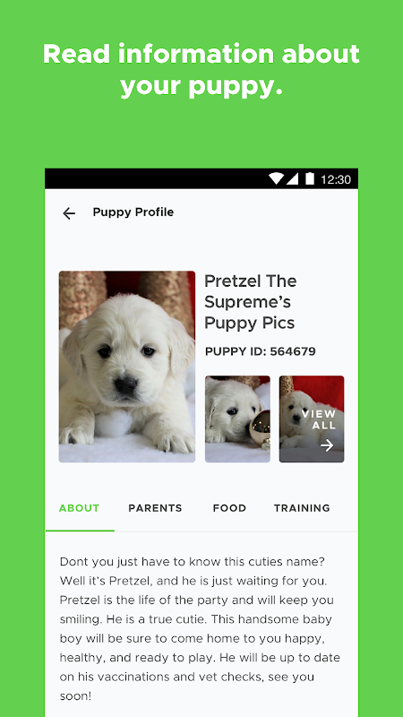Tap the back arrow icon
This screenshot has height=717, width=403.
tap(69, 213)
